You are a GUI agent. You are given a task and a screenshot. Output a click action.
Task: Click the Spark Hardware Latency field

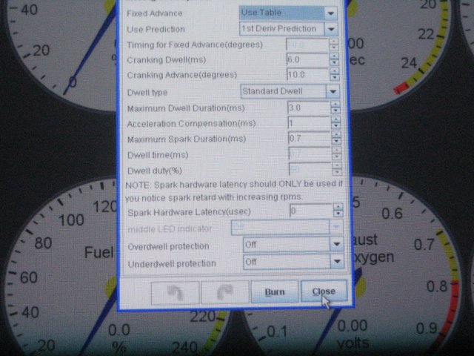tap(310, 211)
